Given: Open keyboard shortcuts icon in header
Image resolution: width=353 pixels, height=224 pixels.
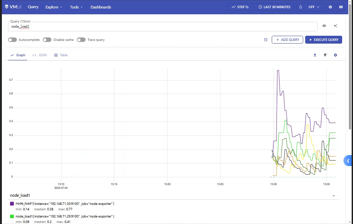Looking at the screenshot, I should (x=341, y=7).
